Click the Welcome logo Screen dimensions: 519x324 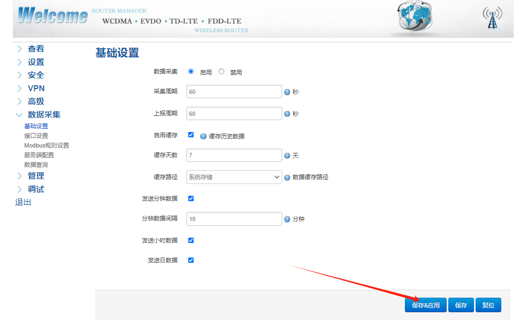pos(52,15)
